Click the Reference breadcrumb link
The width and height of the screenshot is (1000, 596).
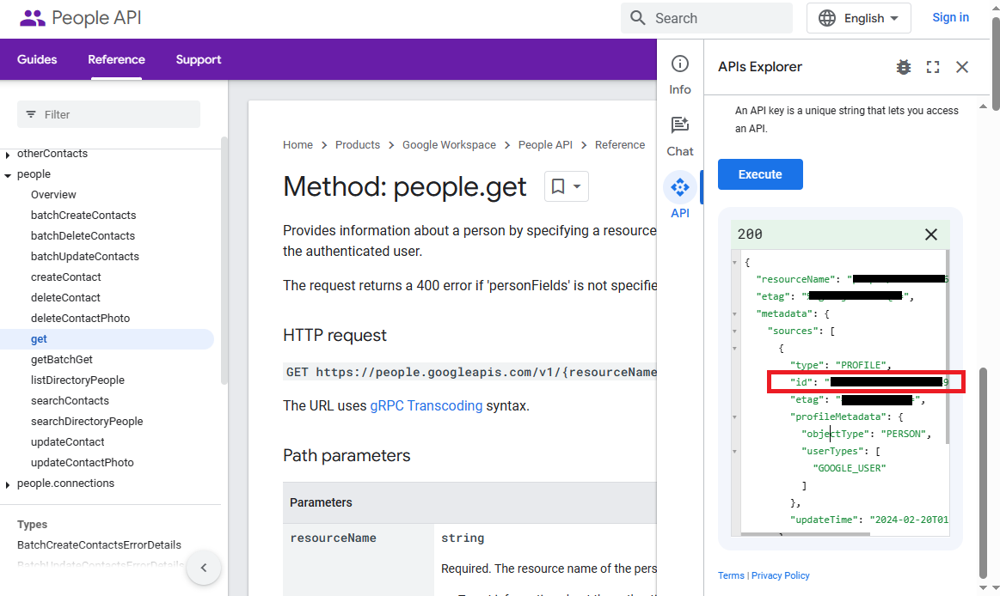pos(620,145)
